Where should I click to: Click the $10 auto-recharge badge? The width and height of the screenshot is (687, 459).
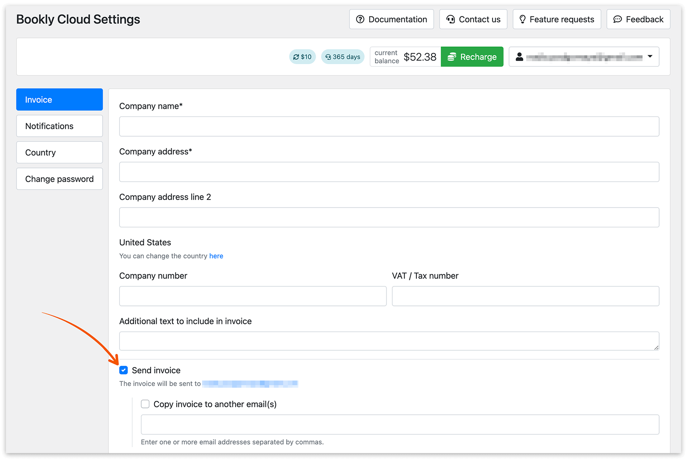302,57
